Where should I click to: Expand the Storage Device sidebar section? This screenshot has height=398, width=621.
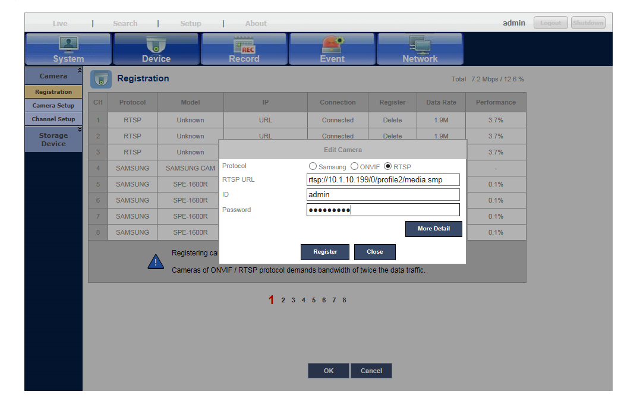(80, 129)
